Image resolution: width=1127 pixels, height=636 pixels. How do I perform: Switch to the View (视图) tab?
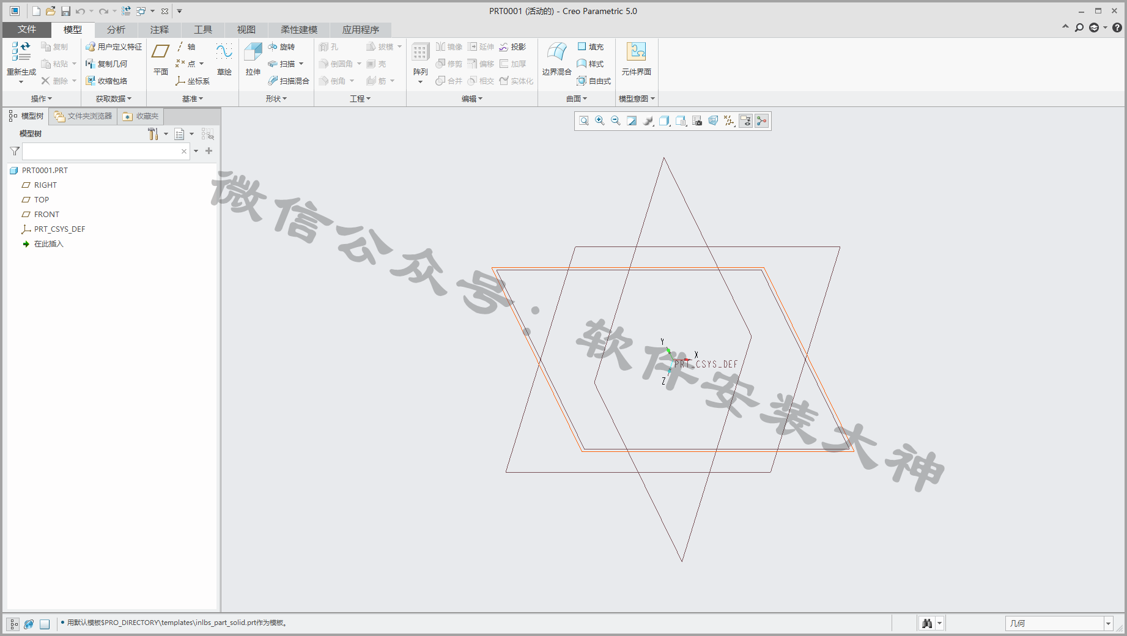[x=246, y=29]
